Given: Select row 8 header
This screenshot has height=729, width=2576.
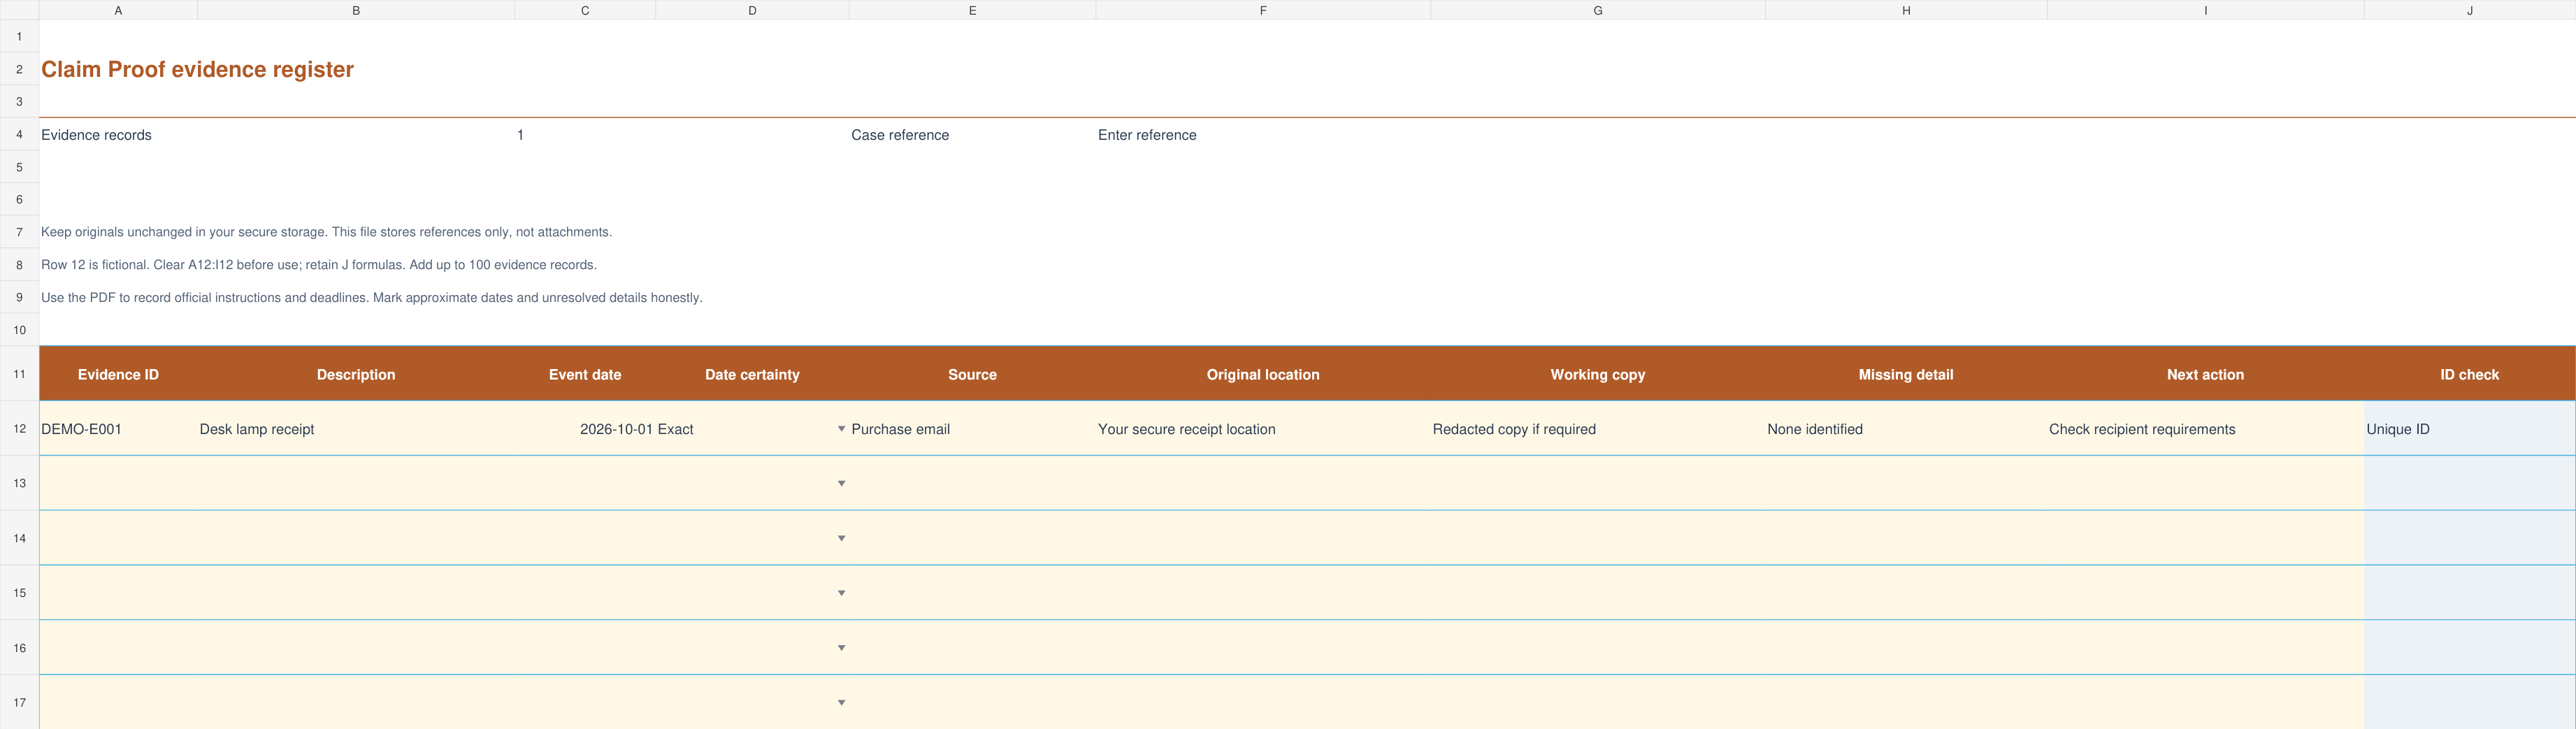Looking at the screenshot, I should [x=19, y=265].
